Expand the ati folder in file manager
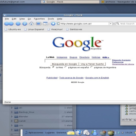Screen dimensions: 136x136 point(12,108)
